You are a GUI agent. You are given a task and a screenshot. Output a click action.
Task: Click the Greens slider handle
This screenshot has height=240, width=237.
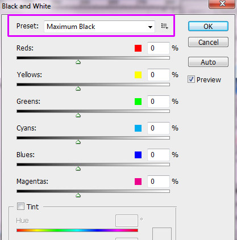pos(78,115)
